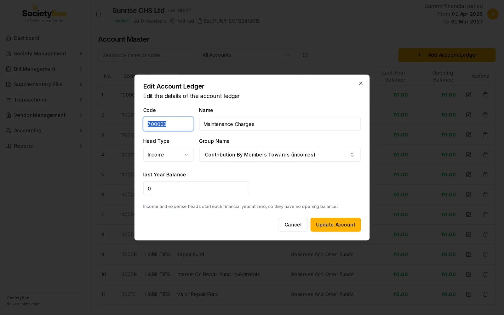The image size is (504, 315).
Task: Select code cell '110009'
Action: coord(129,274)
